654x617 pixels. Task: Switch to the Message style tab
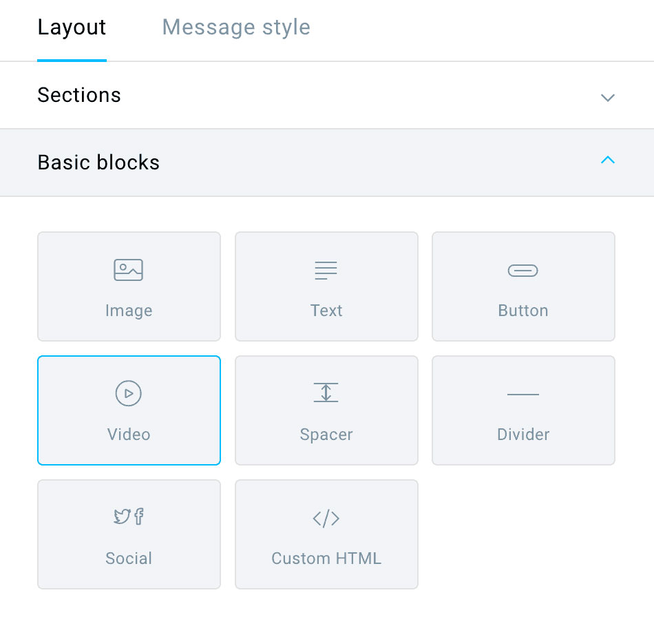[236, 28]
